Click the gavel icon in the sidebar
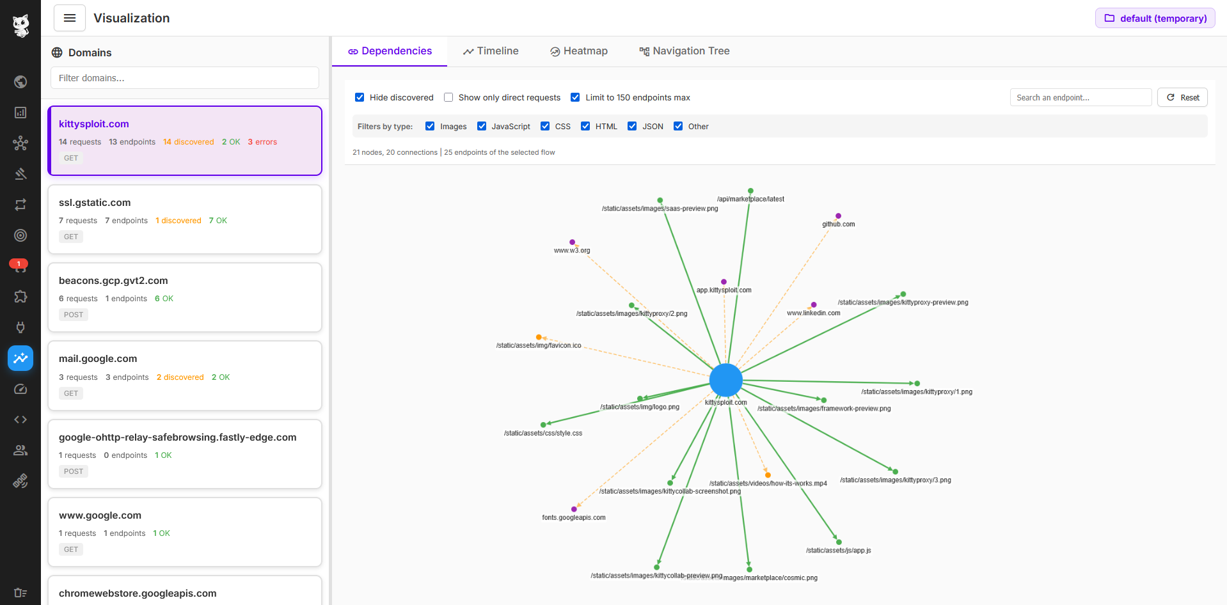 20,174
